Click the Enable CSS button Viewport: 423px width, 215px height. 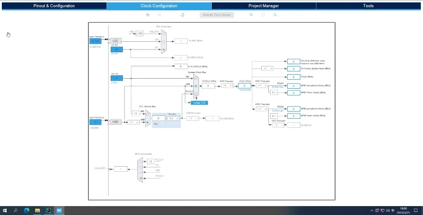coord(199,103)
